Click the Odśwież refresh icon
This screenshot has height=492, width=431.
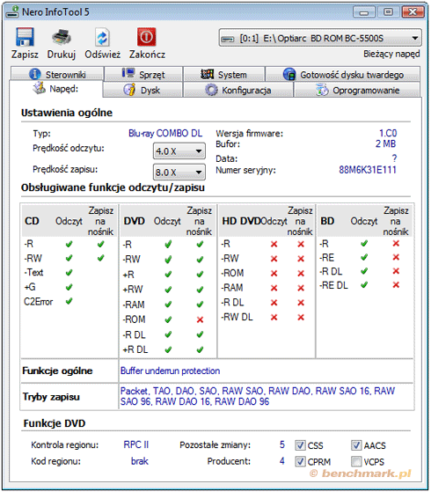[x=102, y=37]
